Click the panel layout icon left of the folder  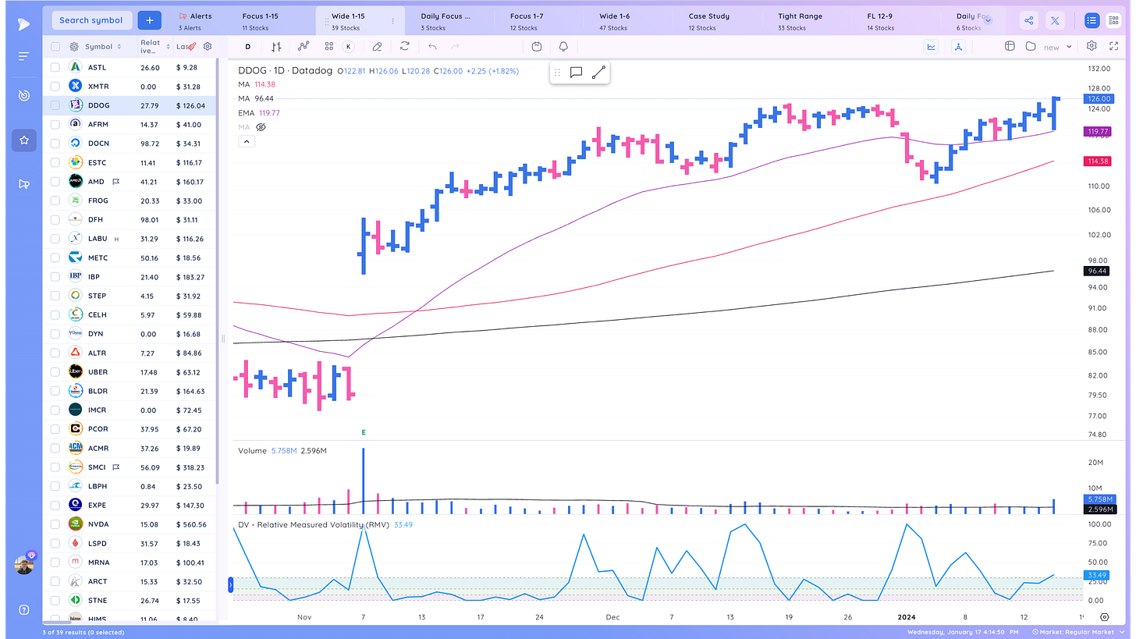click(x=1010, y=47)
